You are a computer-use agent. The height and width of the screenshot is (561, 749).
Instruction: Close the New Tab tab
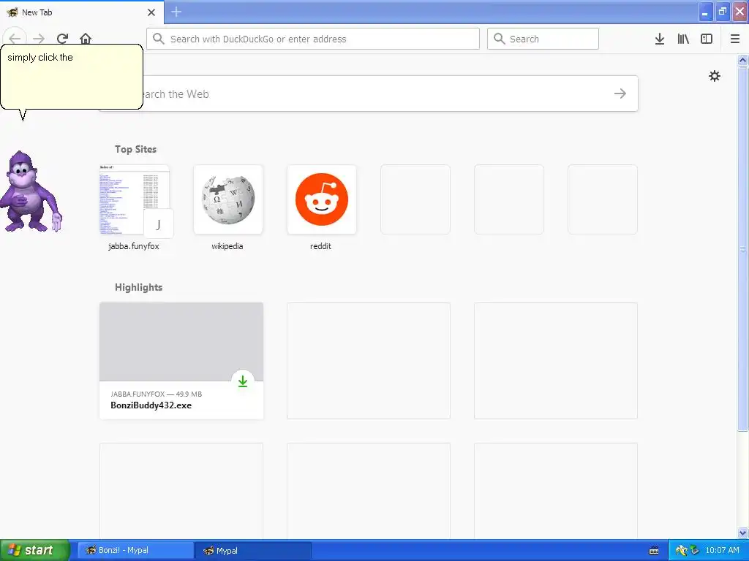coord(151,12)
